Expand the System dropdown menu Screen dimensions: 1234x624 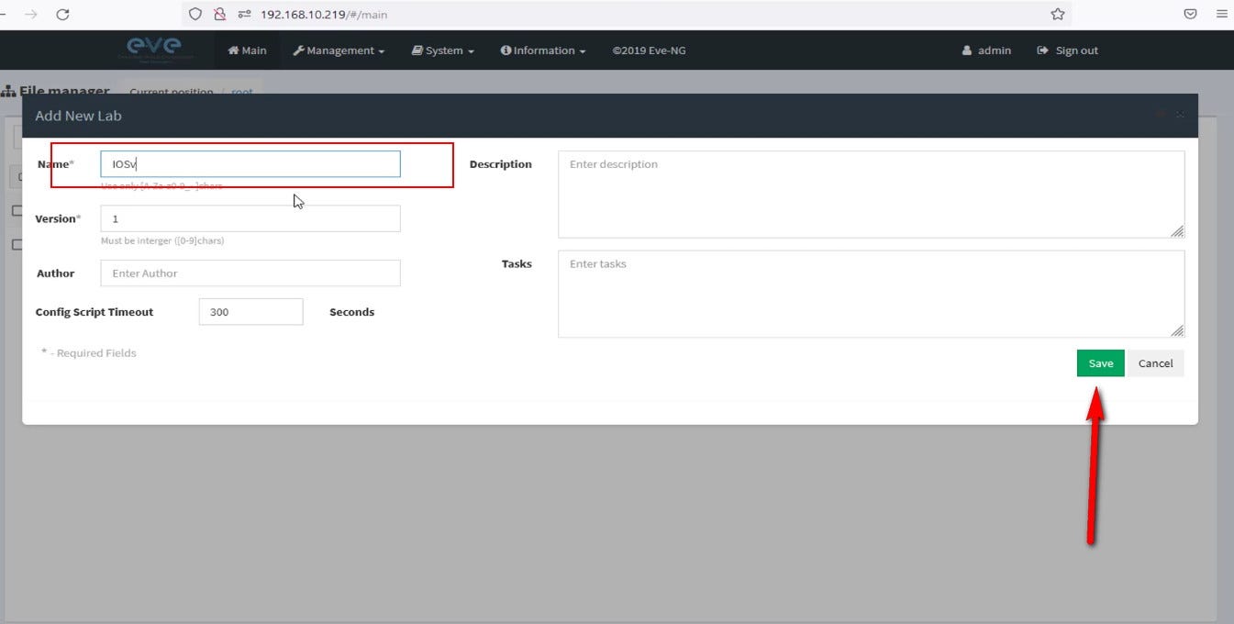tap(443, 50)
